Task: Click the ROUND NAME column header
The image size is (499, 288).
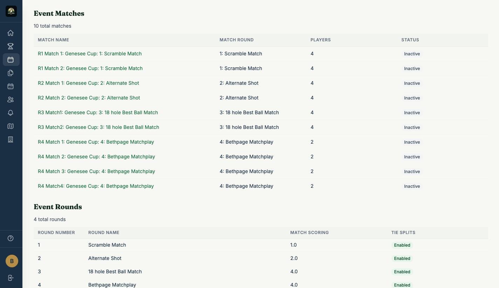Action: click(x=104, y=233)
